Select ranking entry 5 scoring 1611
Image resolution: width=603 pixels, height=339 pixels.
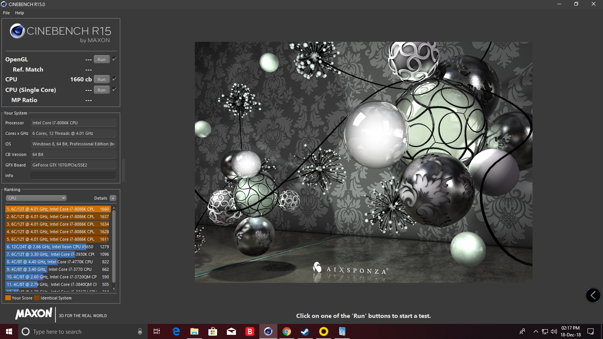click(57, 239)
